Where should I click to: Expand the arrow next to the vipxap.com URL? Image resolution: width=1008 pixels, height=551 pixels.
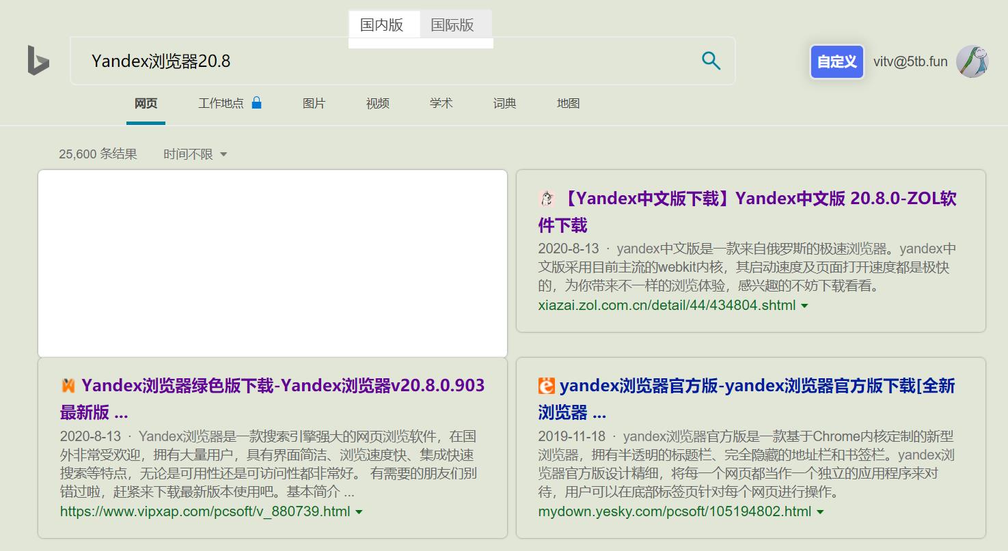360,511
